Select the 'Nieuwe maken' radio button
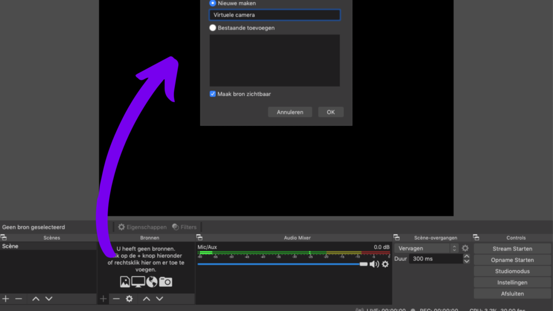 [213, 3]
